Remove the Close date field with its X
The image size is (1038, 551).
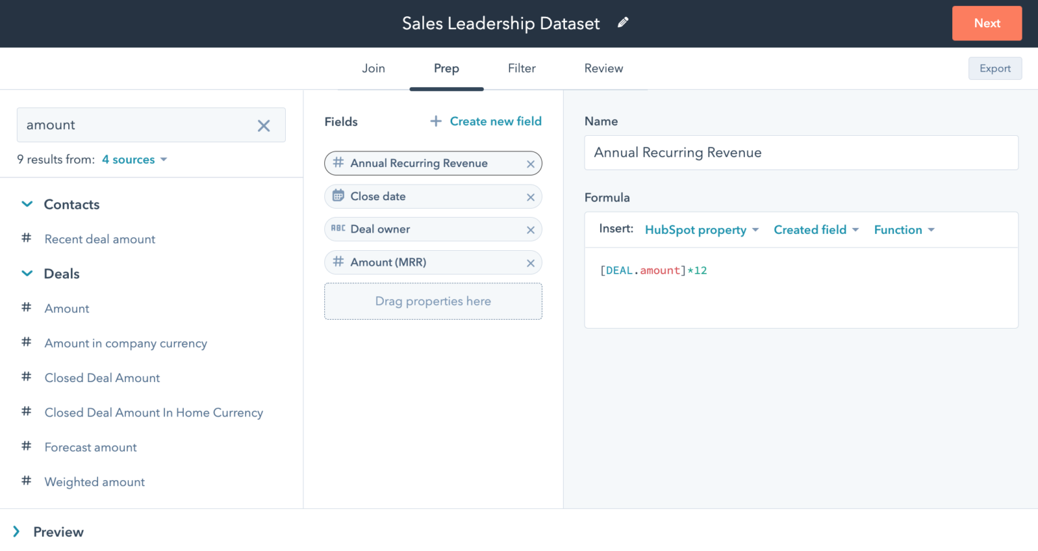(530, 196)
